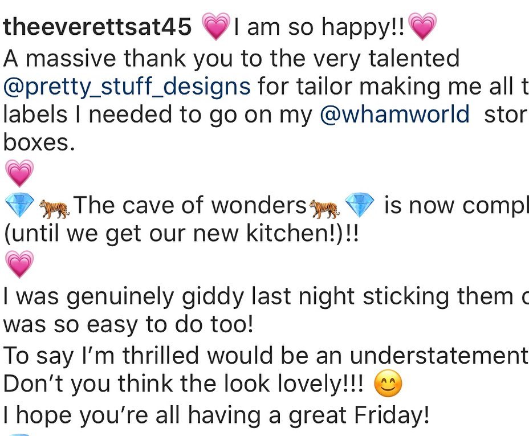Click pink heart emoji below 'new kitchen' line
The width and height of the screenshot is (529, 436).
click(x=19, y=264)
